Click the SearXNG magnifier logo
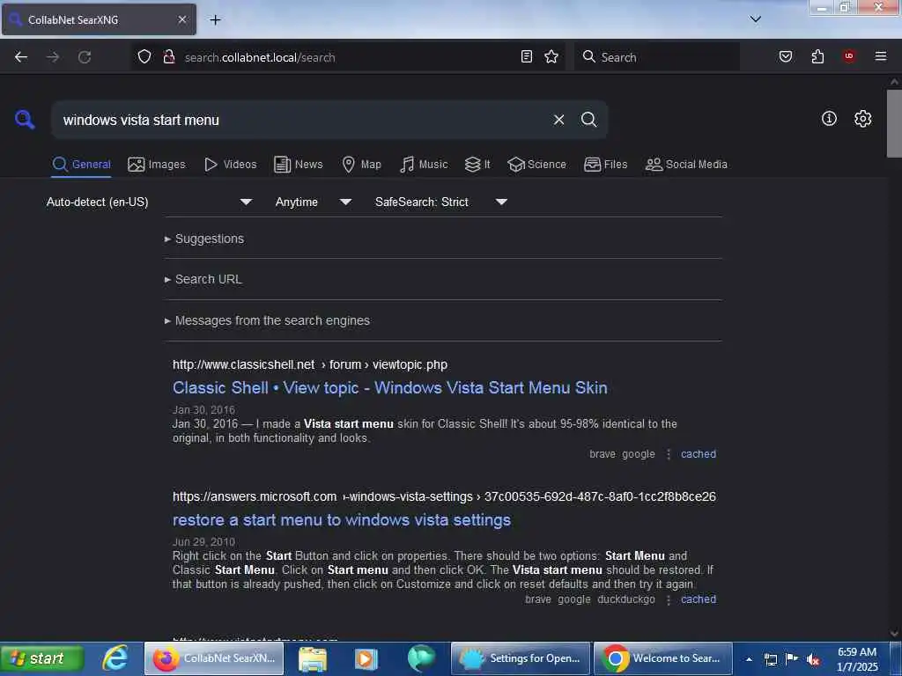Image resolution: width=902 pixels, height=676 pixels. coord(25,120)
